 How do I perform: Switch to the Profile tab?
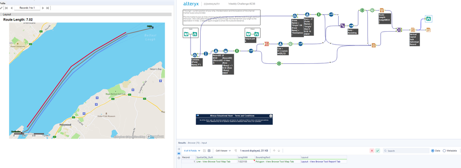[2, 3]
